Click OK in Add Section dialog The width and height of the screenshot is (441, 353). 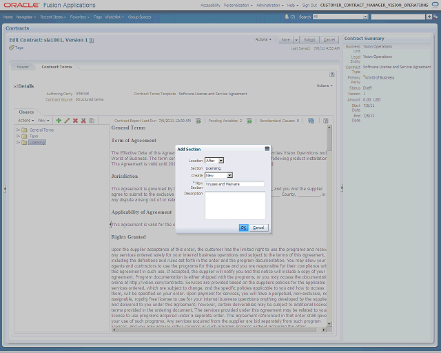coord(243,228)
